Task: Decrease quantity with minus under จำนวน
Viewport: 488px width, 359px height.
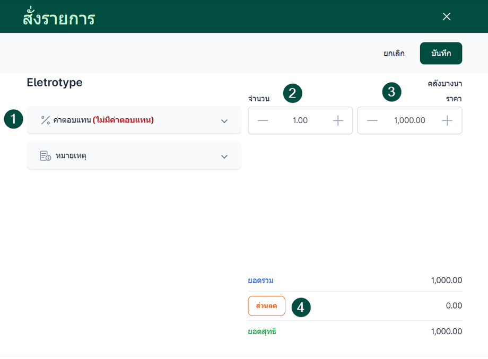Action: (263, 120)
